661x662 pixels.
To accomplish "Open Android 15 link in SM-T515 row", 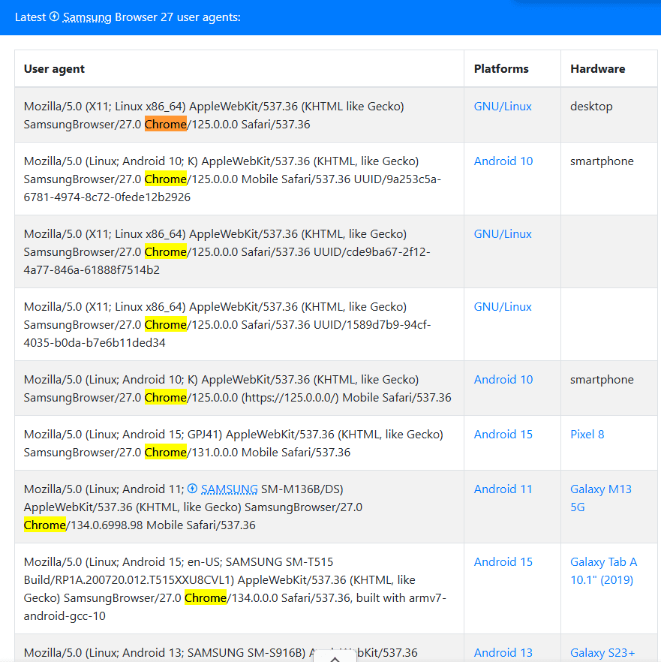I will [503, 562].
